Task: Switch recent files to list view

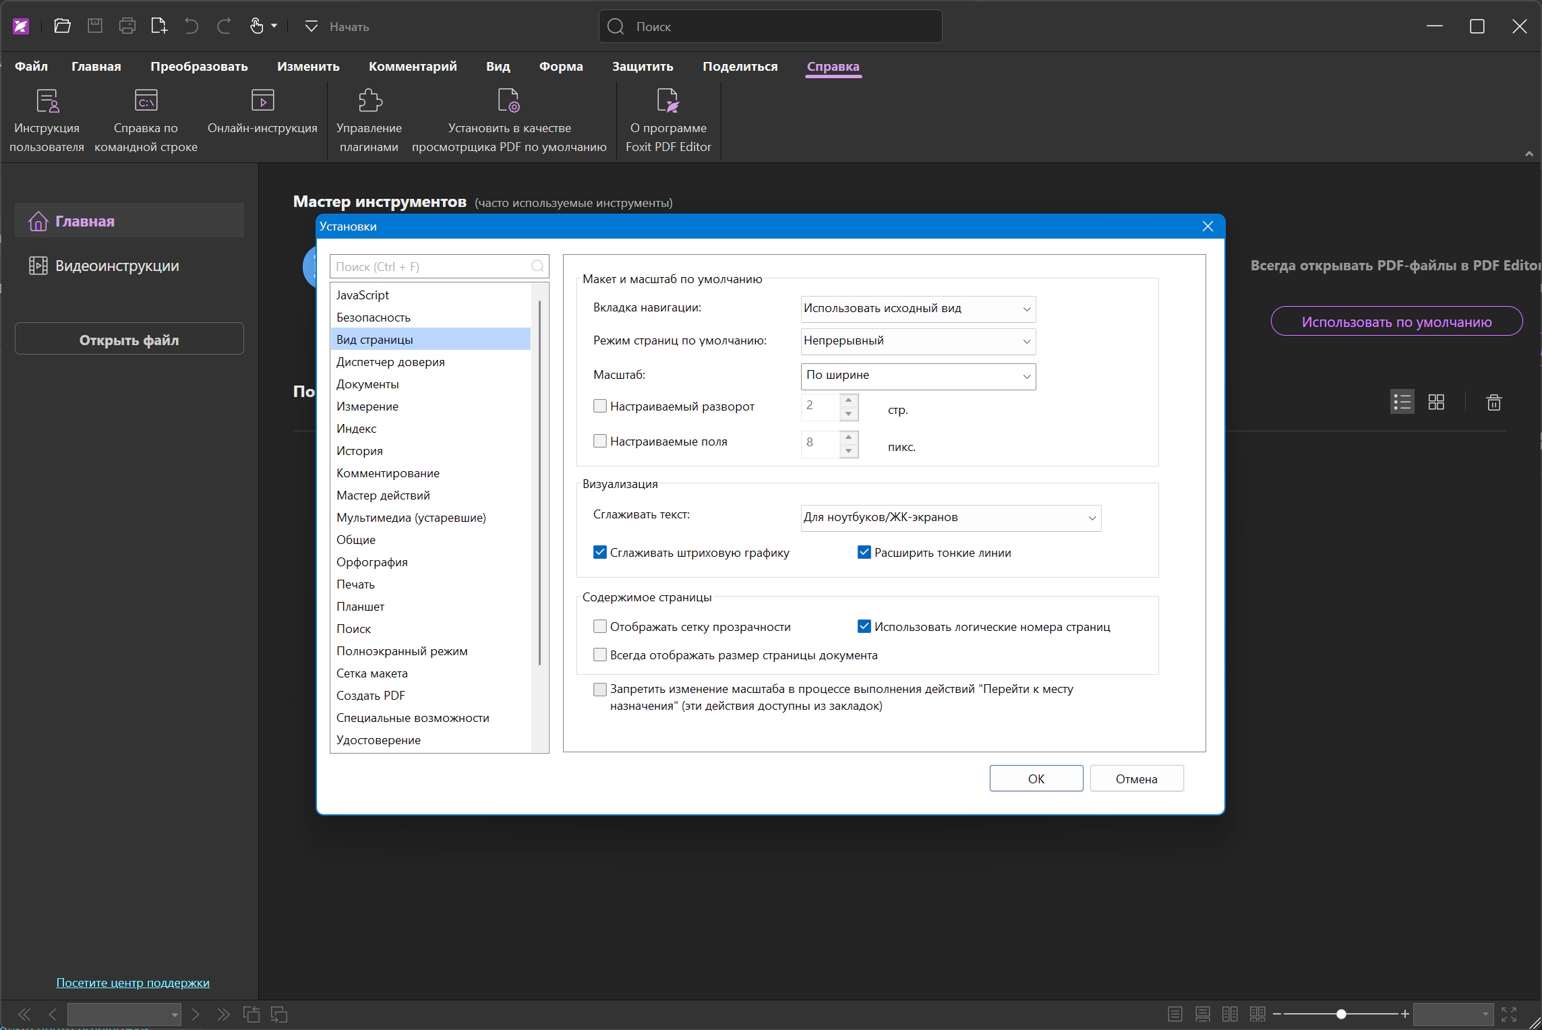Action: 1402,402
